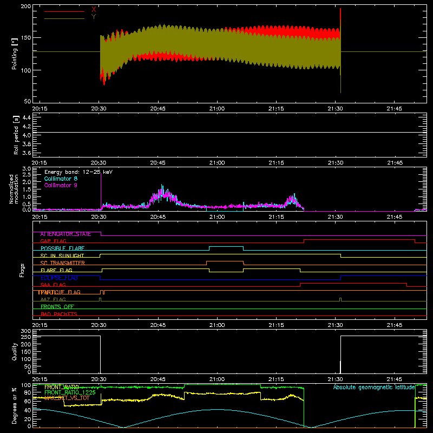
Task: Click the Flags axis title
Action: pyautogui.click(x=22, y=270)
